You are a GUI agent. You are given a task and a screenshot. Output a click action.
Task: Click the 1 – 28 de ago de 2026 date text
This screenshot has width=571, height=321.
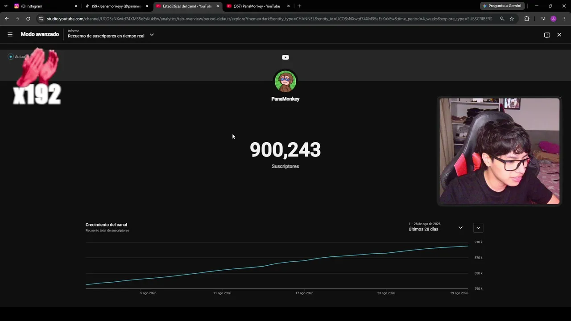click(425, 224)
